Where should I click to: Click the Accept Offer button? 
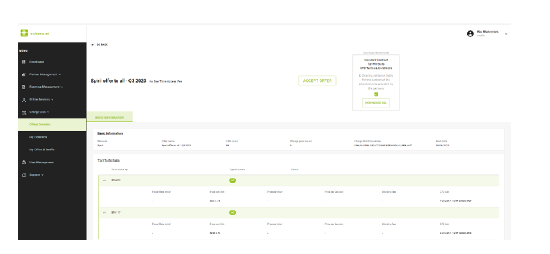(317, 81)
